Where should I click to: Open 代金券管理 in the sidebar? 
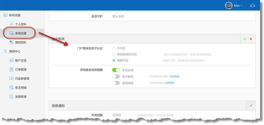click(22, 79)
